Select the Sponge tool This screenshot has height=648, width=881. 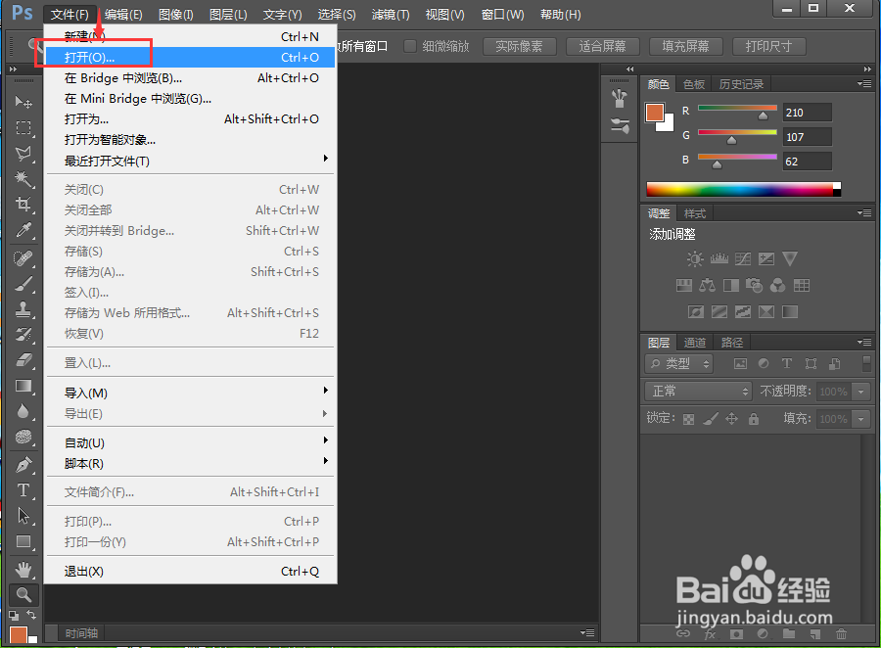coord(23,437)
